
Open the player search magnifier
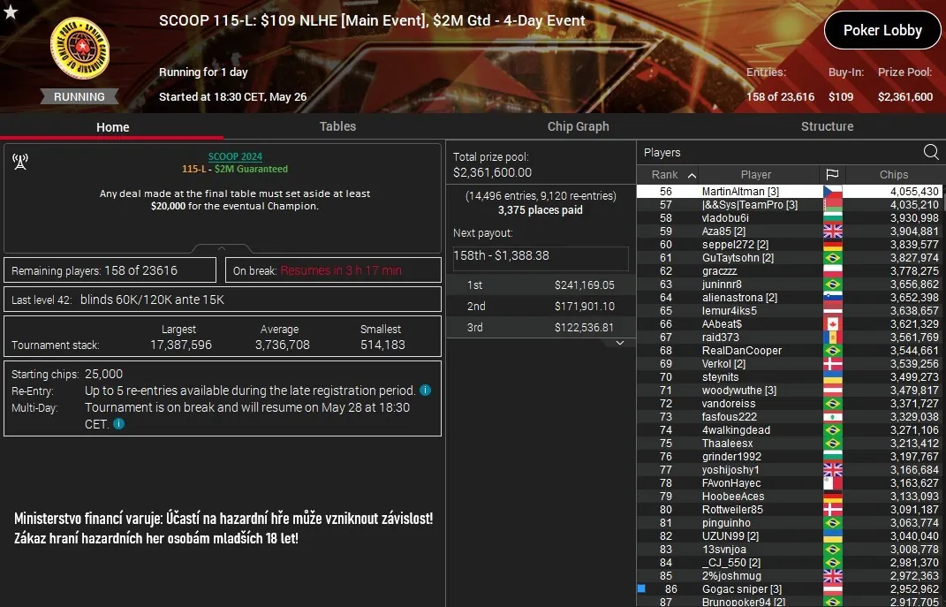tap(931, 152)
